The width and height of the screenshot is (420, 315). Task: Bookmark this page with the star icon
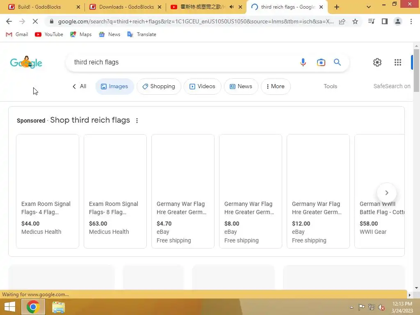[x=355, y=21]
